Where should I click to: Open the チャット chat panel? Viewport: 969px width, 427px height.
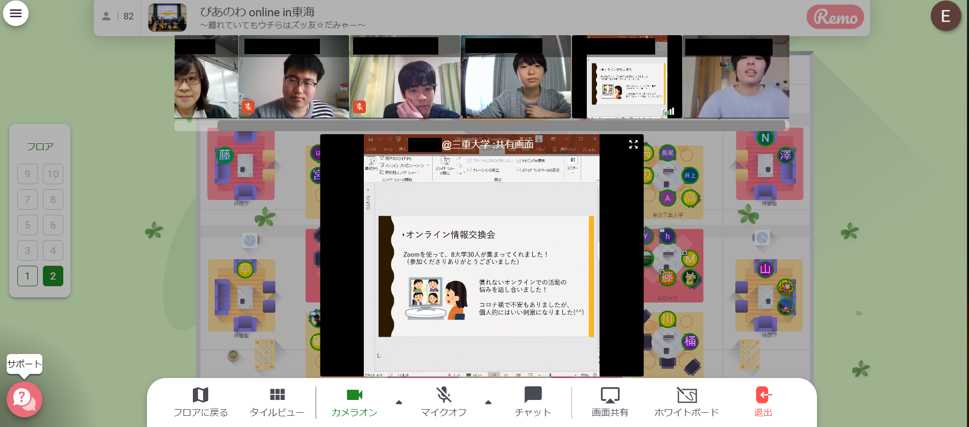coord(533,402)
